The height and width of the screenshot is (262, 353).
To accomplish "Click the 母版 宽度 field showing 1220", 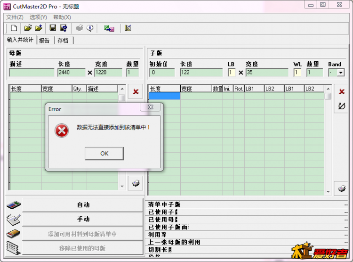I will tap(109, 73).
